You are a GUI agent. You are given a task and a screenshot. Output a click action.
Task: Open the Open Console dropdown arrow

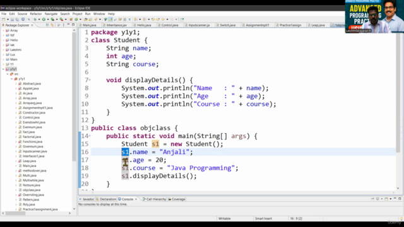tap(391, 199)
